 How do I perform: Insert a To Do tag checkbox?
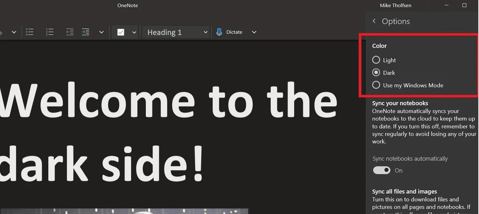(x=122, y=32)
